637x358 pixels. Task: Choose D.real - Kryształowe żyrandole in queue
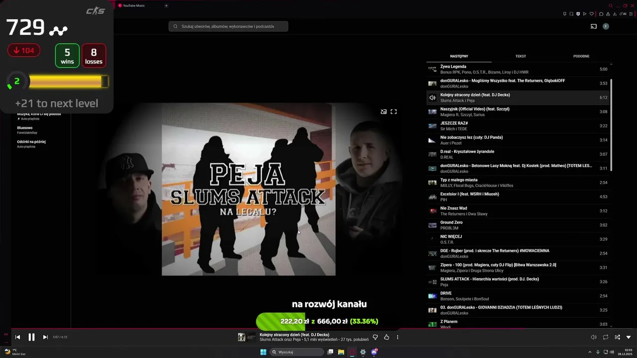tap(518, 154)
